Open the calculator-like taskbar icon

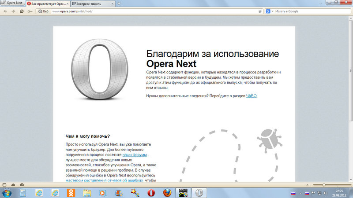23,193
